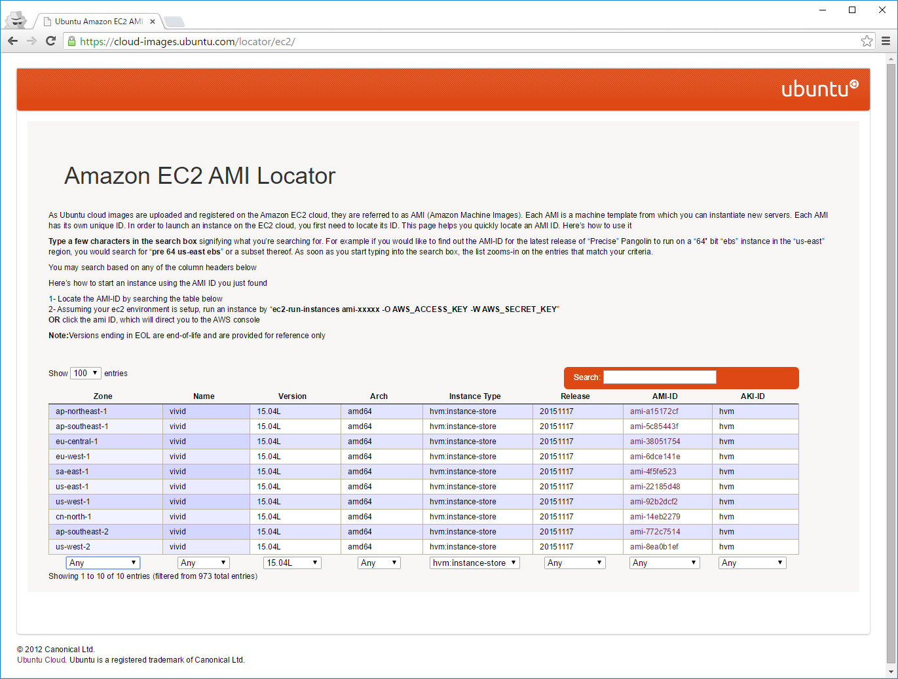Open AMI link ami-22185d48
The height and width of the screenshot is (679, 898).
pyautogui.click(x=655, y=487)
